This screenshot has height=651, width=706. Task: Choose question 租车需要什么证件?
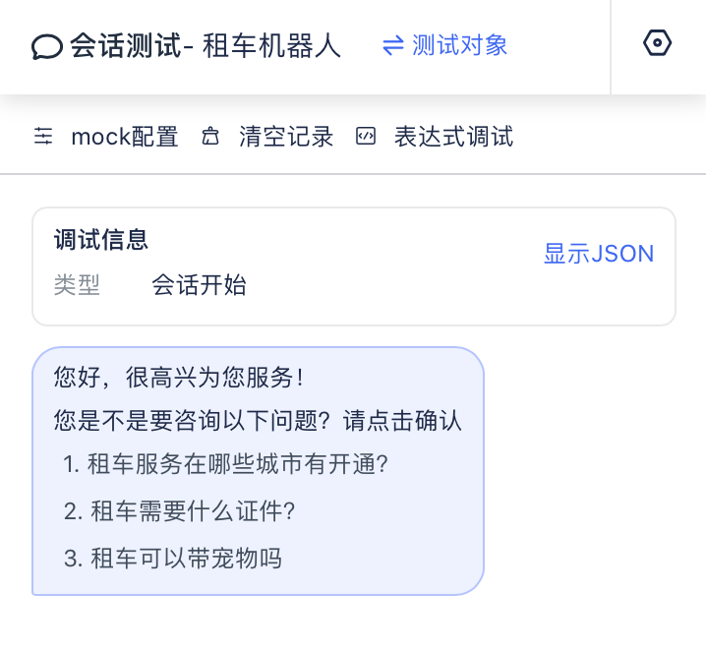click(x=179, y=511)
